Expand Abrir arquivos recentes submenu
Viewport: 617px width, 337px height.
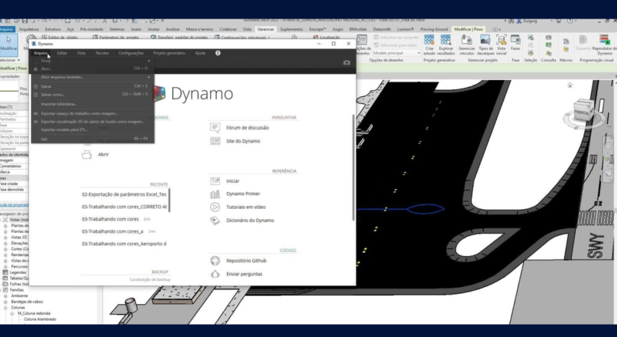pos(149,77)
